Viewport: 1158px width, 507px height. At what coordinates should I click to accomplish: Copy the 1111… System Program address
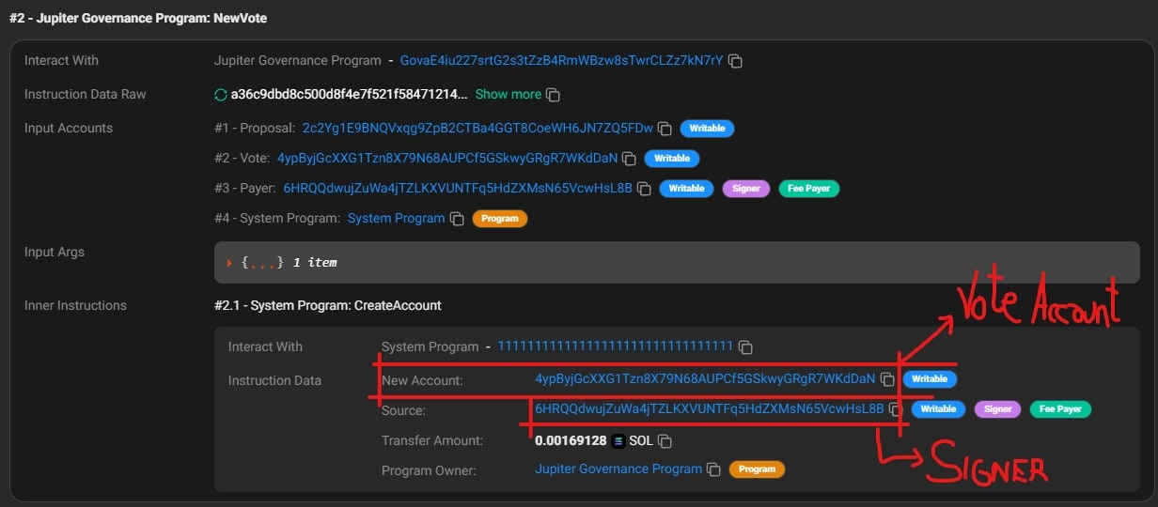(x=745, y=347)
